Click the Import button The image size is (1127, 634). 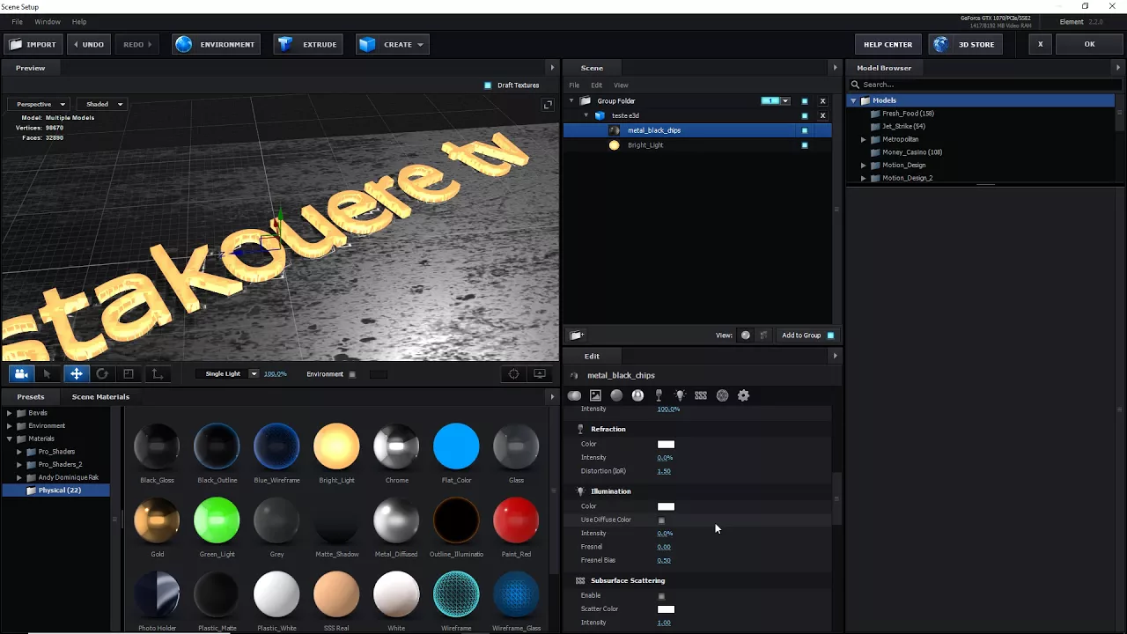(33, 44)
